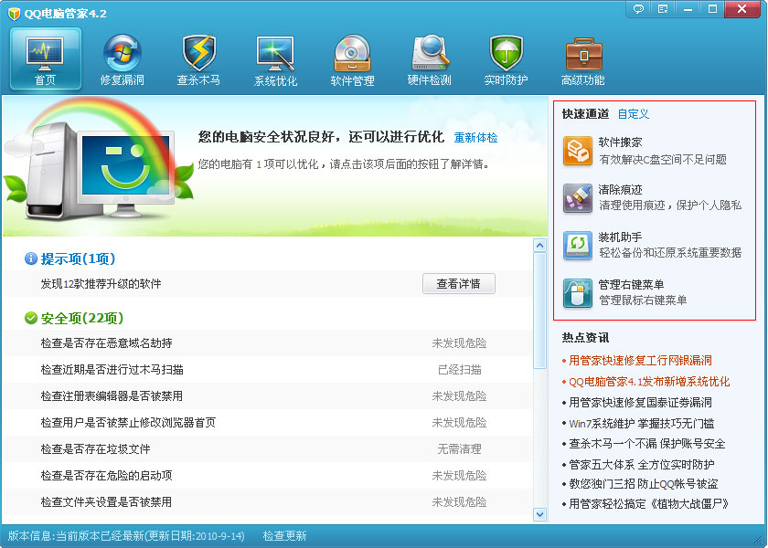Click the 自定义 link in 快速通道
The image size is (768, 548).
click(634, 114)
